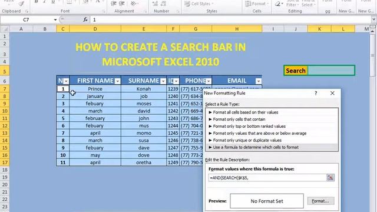Select row 12 header
This screenshot has width=377, height=212.
[5, 125]
